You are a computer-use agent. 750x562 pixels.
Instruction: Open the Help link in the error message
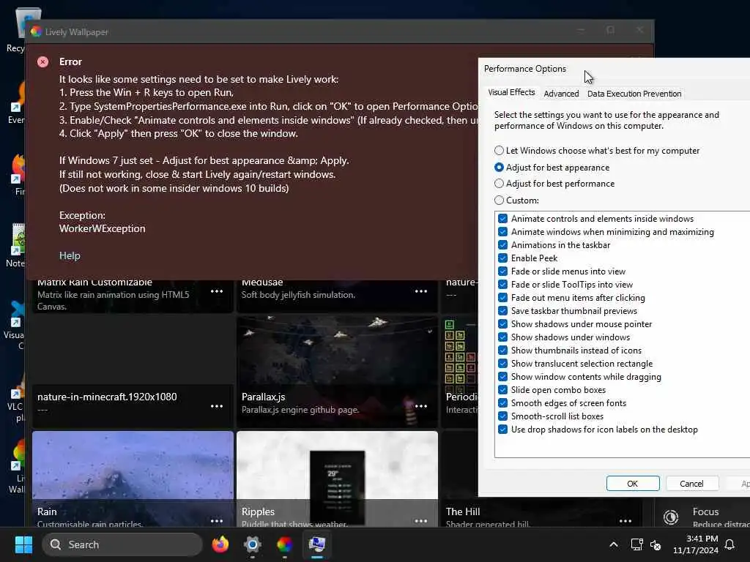70,255
